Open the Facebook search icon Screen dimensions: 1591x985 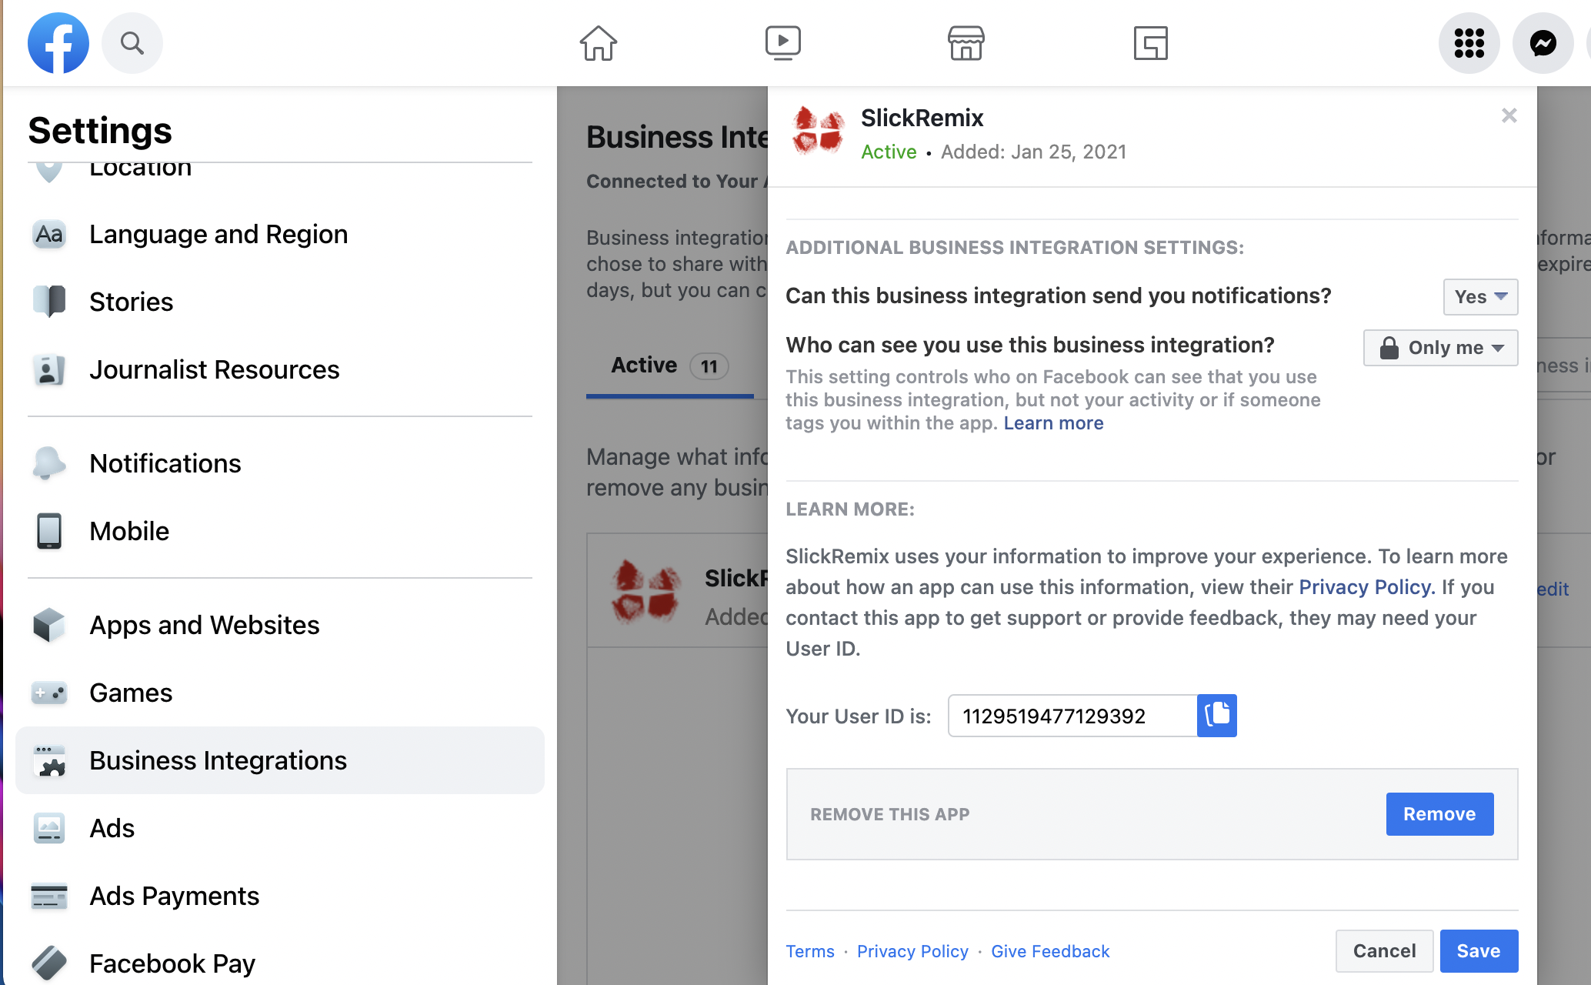132,43
